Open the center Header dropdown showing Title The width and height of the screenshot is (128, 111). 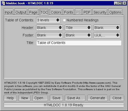click(x=78, y=28)
